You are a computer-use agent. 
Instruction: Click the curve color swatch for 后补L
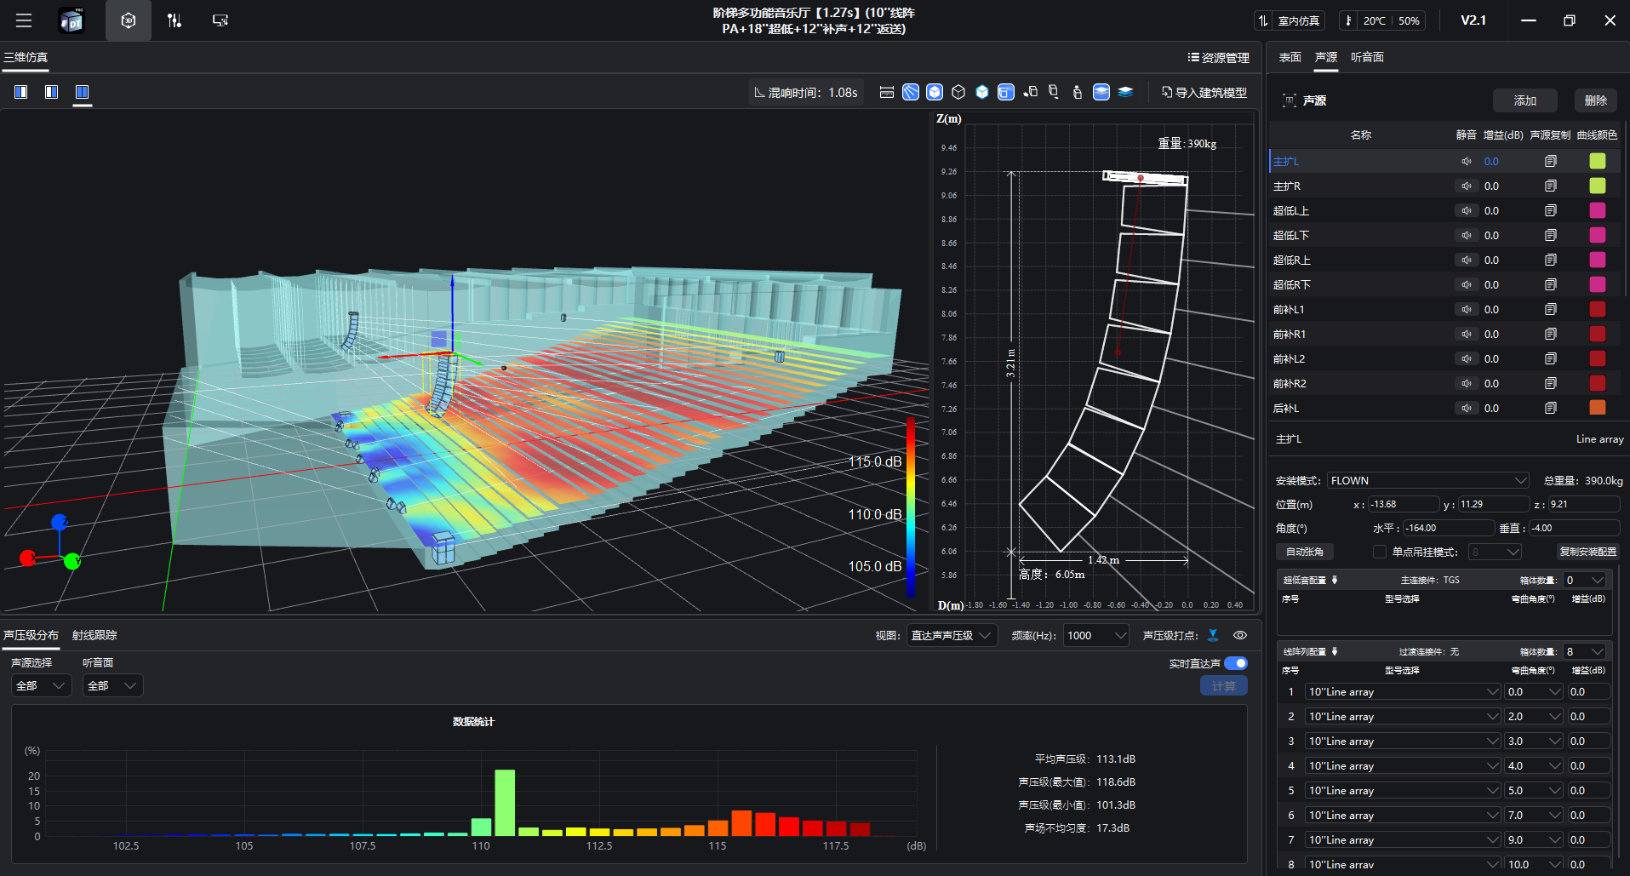coord(1598,408)
